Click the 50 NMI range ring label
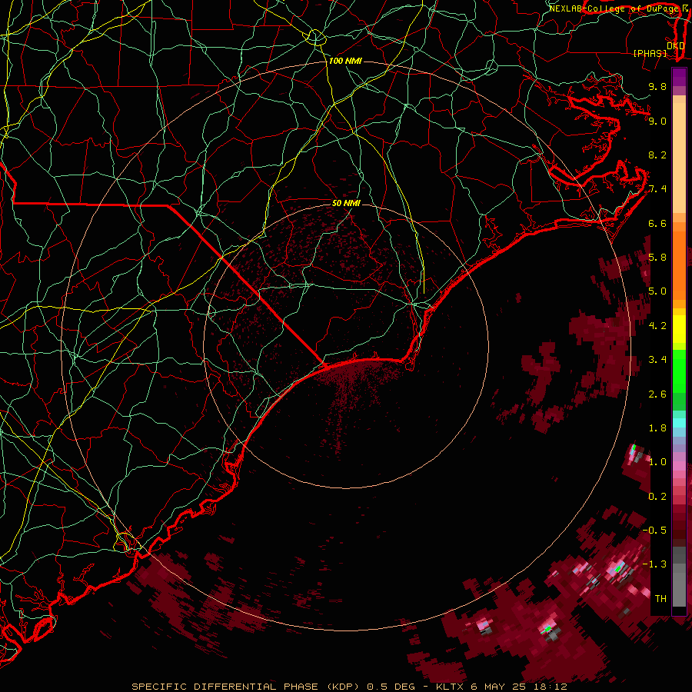 click(x=346, y=203)
